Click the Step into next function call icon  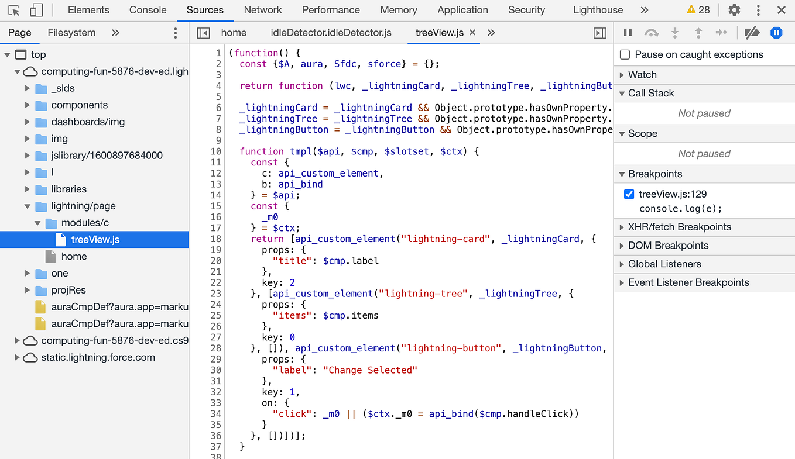[675, 33]
